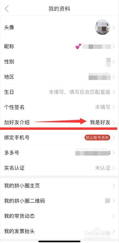This screenshot has width=119, height=243.
Task: Click the chevron next to 头像
Action: pyautogui.click(x=114, y=28)
